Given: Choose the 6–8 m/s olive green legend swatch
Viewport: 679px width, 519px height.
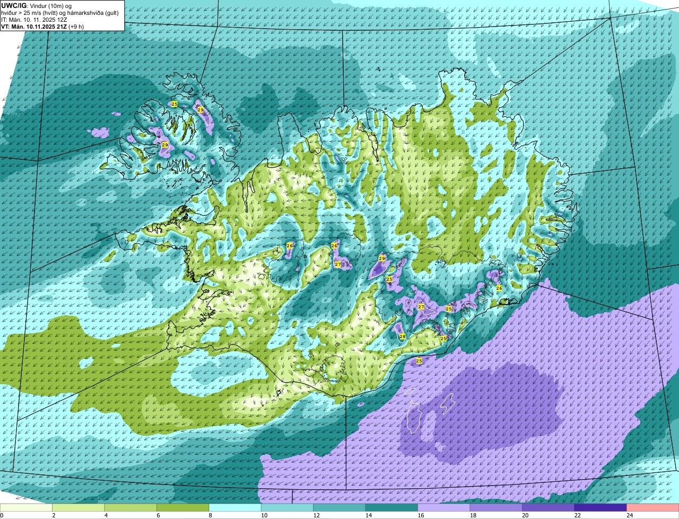Looking at the screenshot, I should click(183, 507).
